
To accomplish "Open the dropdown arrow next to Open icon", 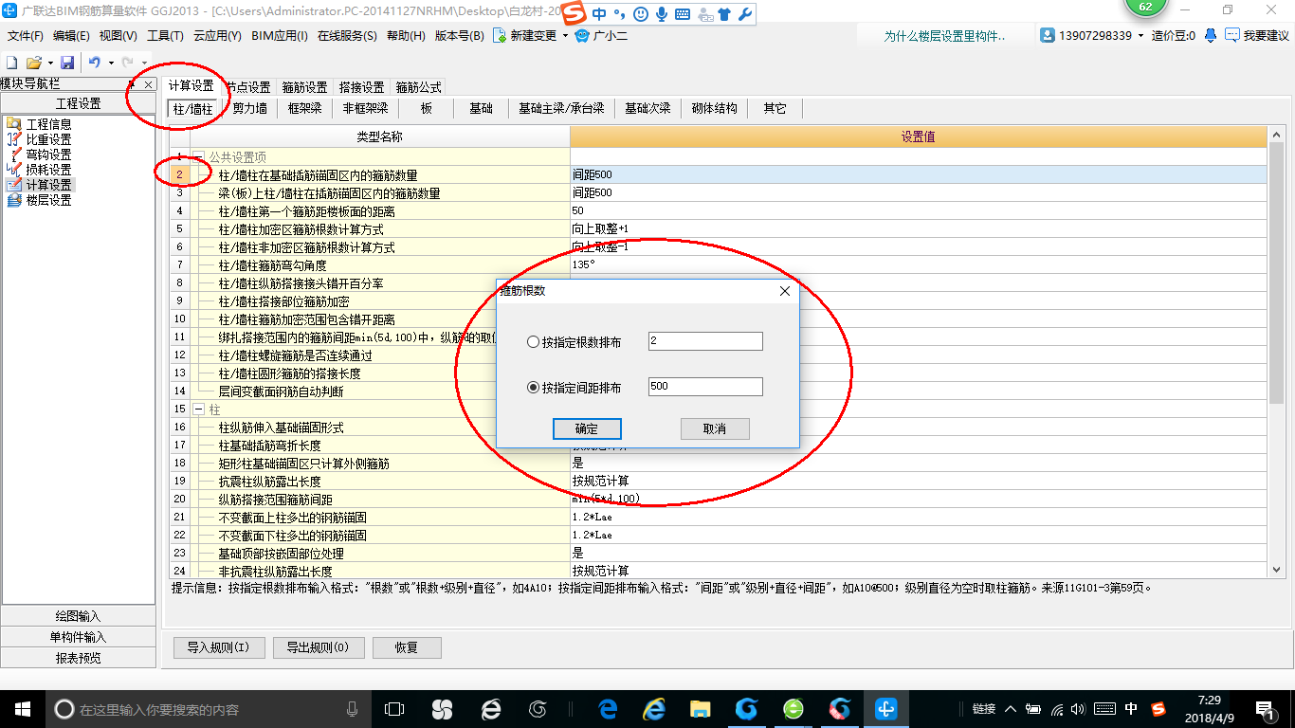I will click(49, 63).
